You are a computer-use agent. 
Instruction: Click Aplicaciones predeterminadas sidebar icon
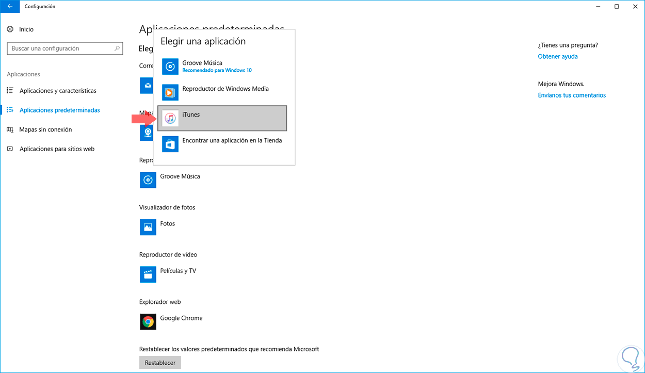(x=10, y=110)
